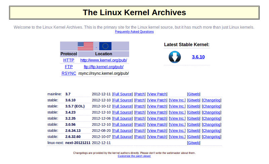Image resolution: width=269 pixels, height=164 pixels.
Task: Click the 2012-10-07 release date
Action: click(102, 137)
